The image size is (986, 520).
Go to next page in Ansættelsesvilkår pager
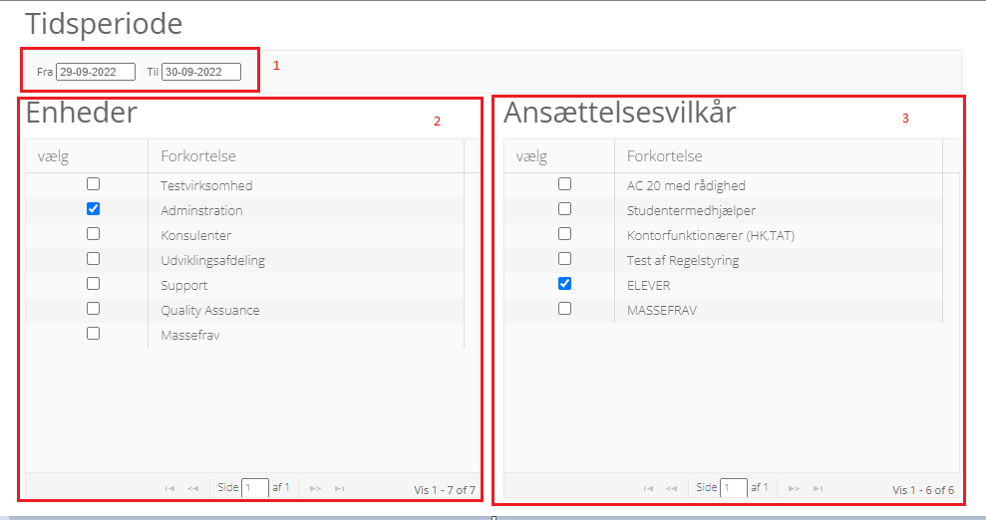click(794, 488)
